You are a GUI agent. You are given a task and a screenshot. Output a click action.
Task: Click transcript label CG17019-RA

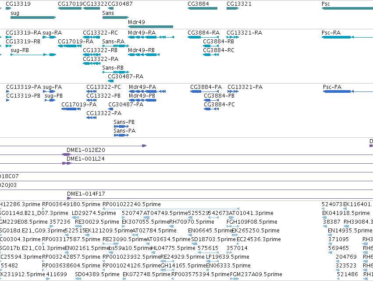[76, 41]
